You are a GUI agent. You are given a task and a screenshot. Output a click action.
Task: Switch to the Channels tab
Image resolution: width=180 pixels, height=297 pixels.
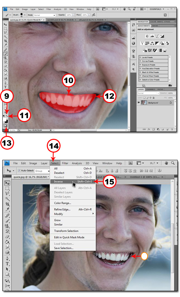(150, 89)
